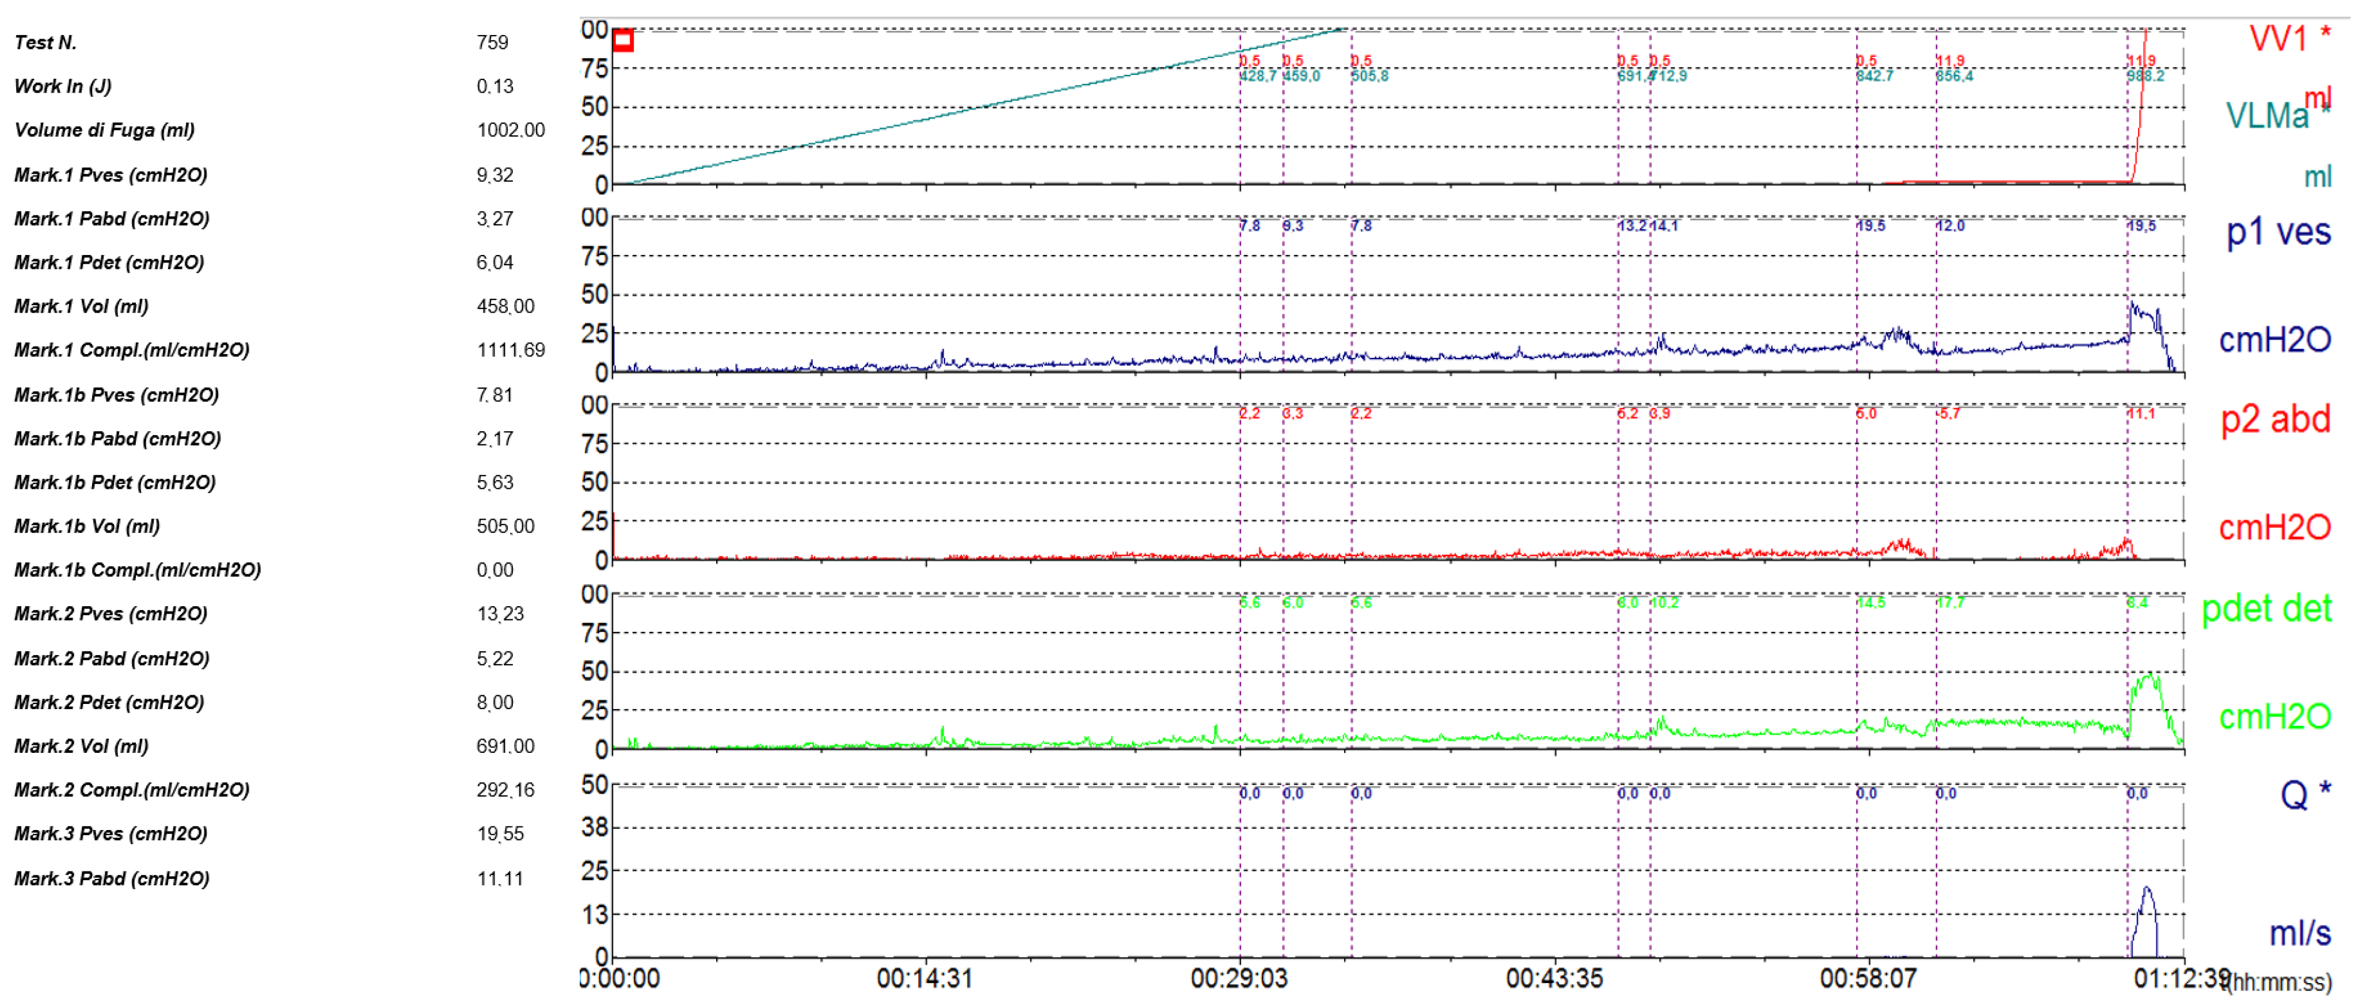Select the pdet det channel label
This screenshot has width=2366, height=1005.
point(2266,609)
